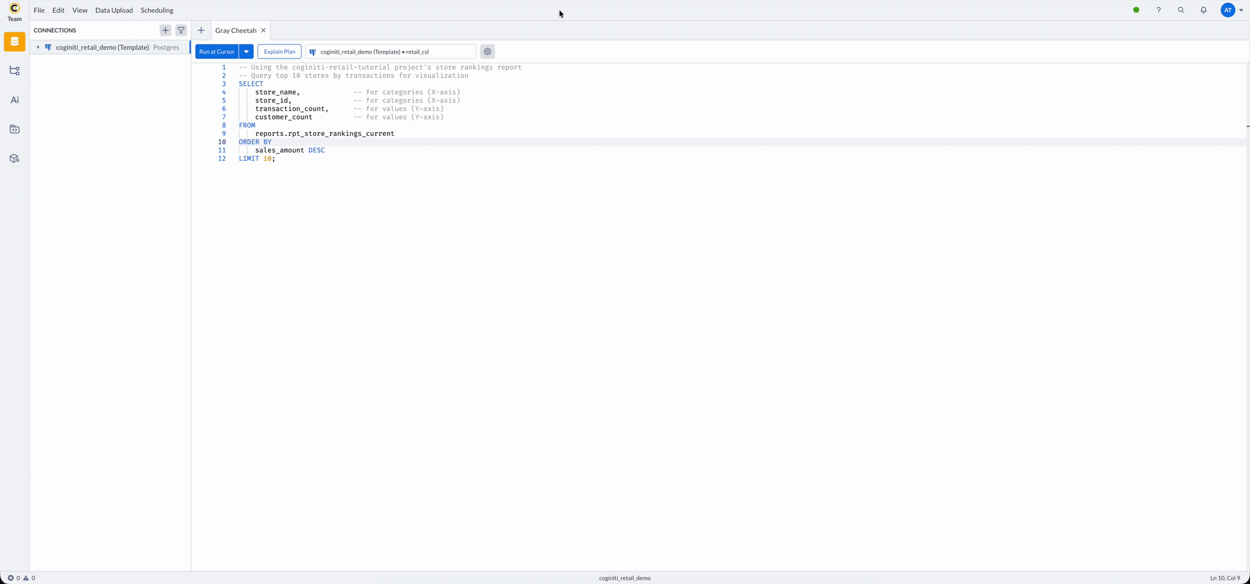1250x584 pixels.
Task: Click the help question mark icon
Action: click(x=1158, y=10)
